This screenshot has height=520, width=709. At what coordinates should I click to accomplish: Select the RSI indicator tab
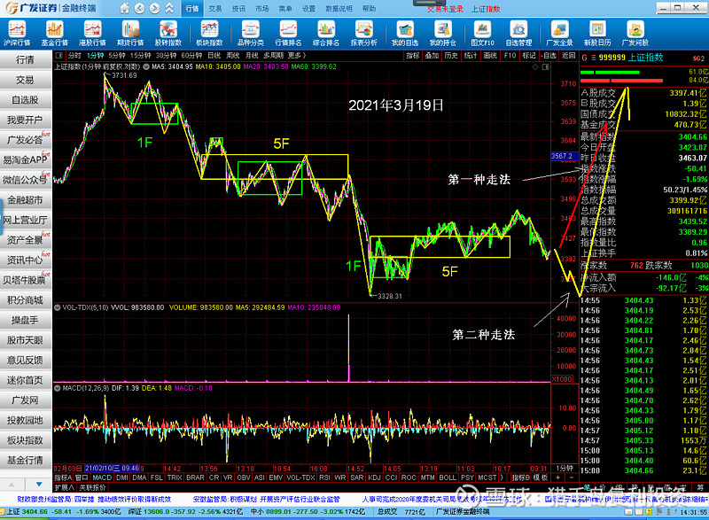click(324, 477)
